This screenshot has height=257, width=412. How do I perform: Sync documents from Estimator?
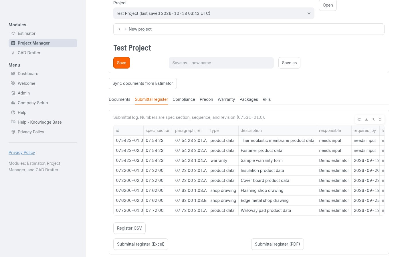[x=143, y=83]
